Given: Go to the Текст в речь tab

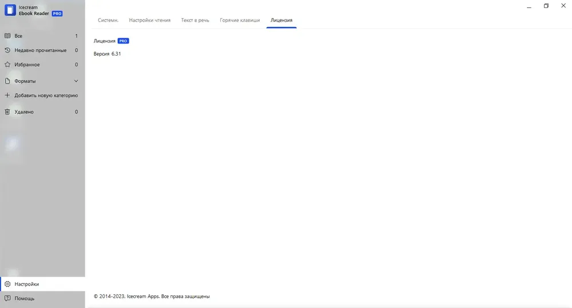Looking at the screenshot, I should tap(195, 20).
